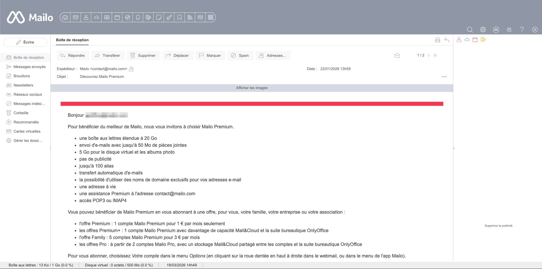Click the search magnifier icon

[x=470, y=30]
